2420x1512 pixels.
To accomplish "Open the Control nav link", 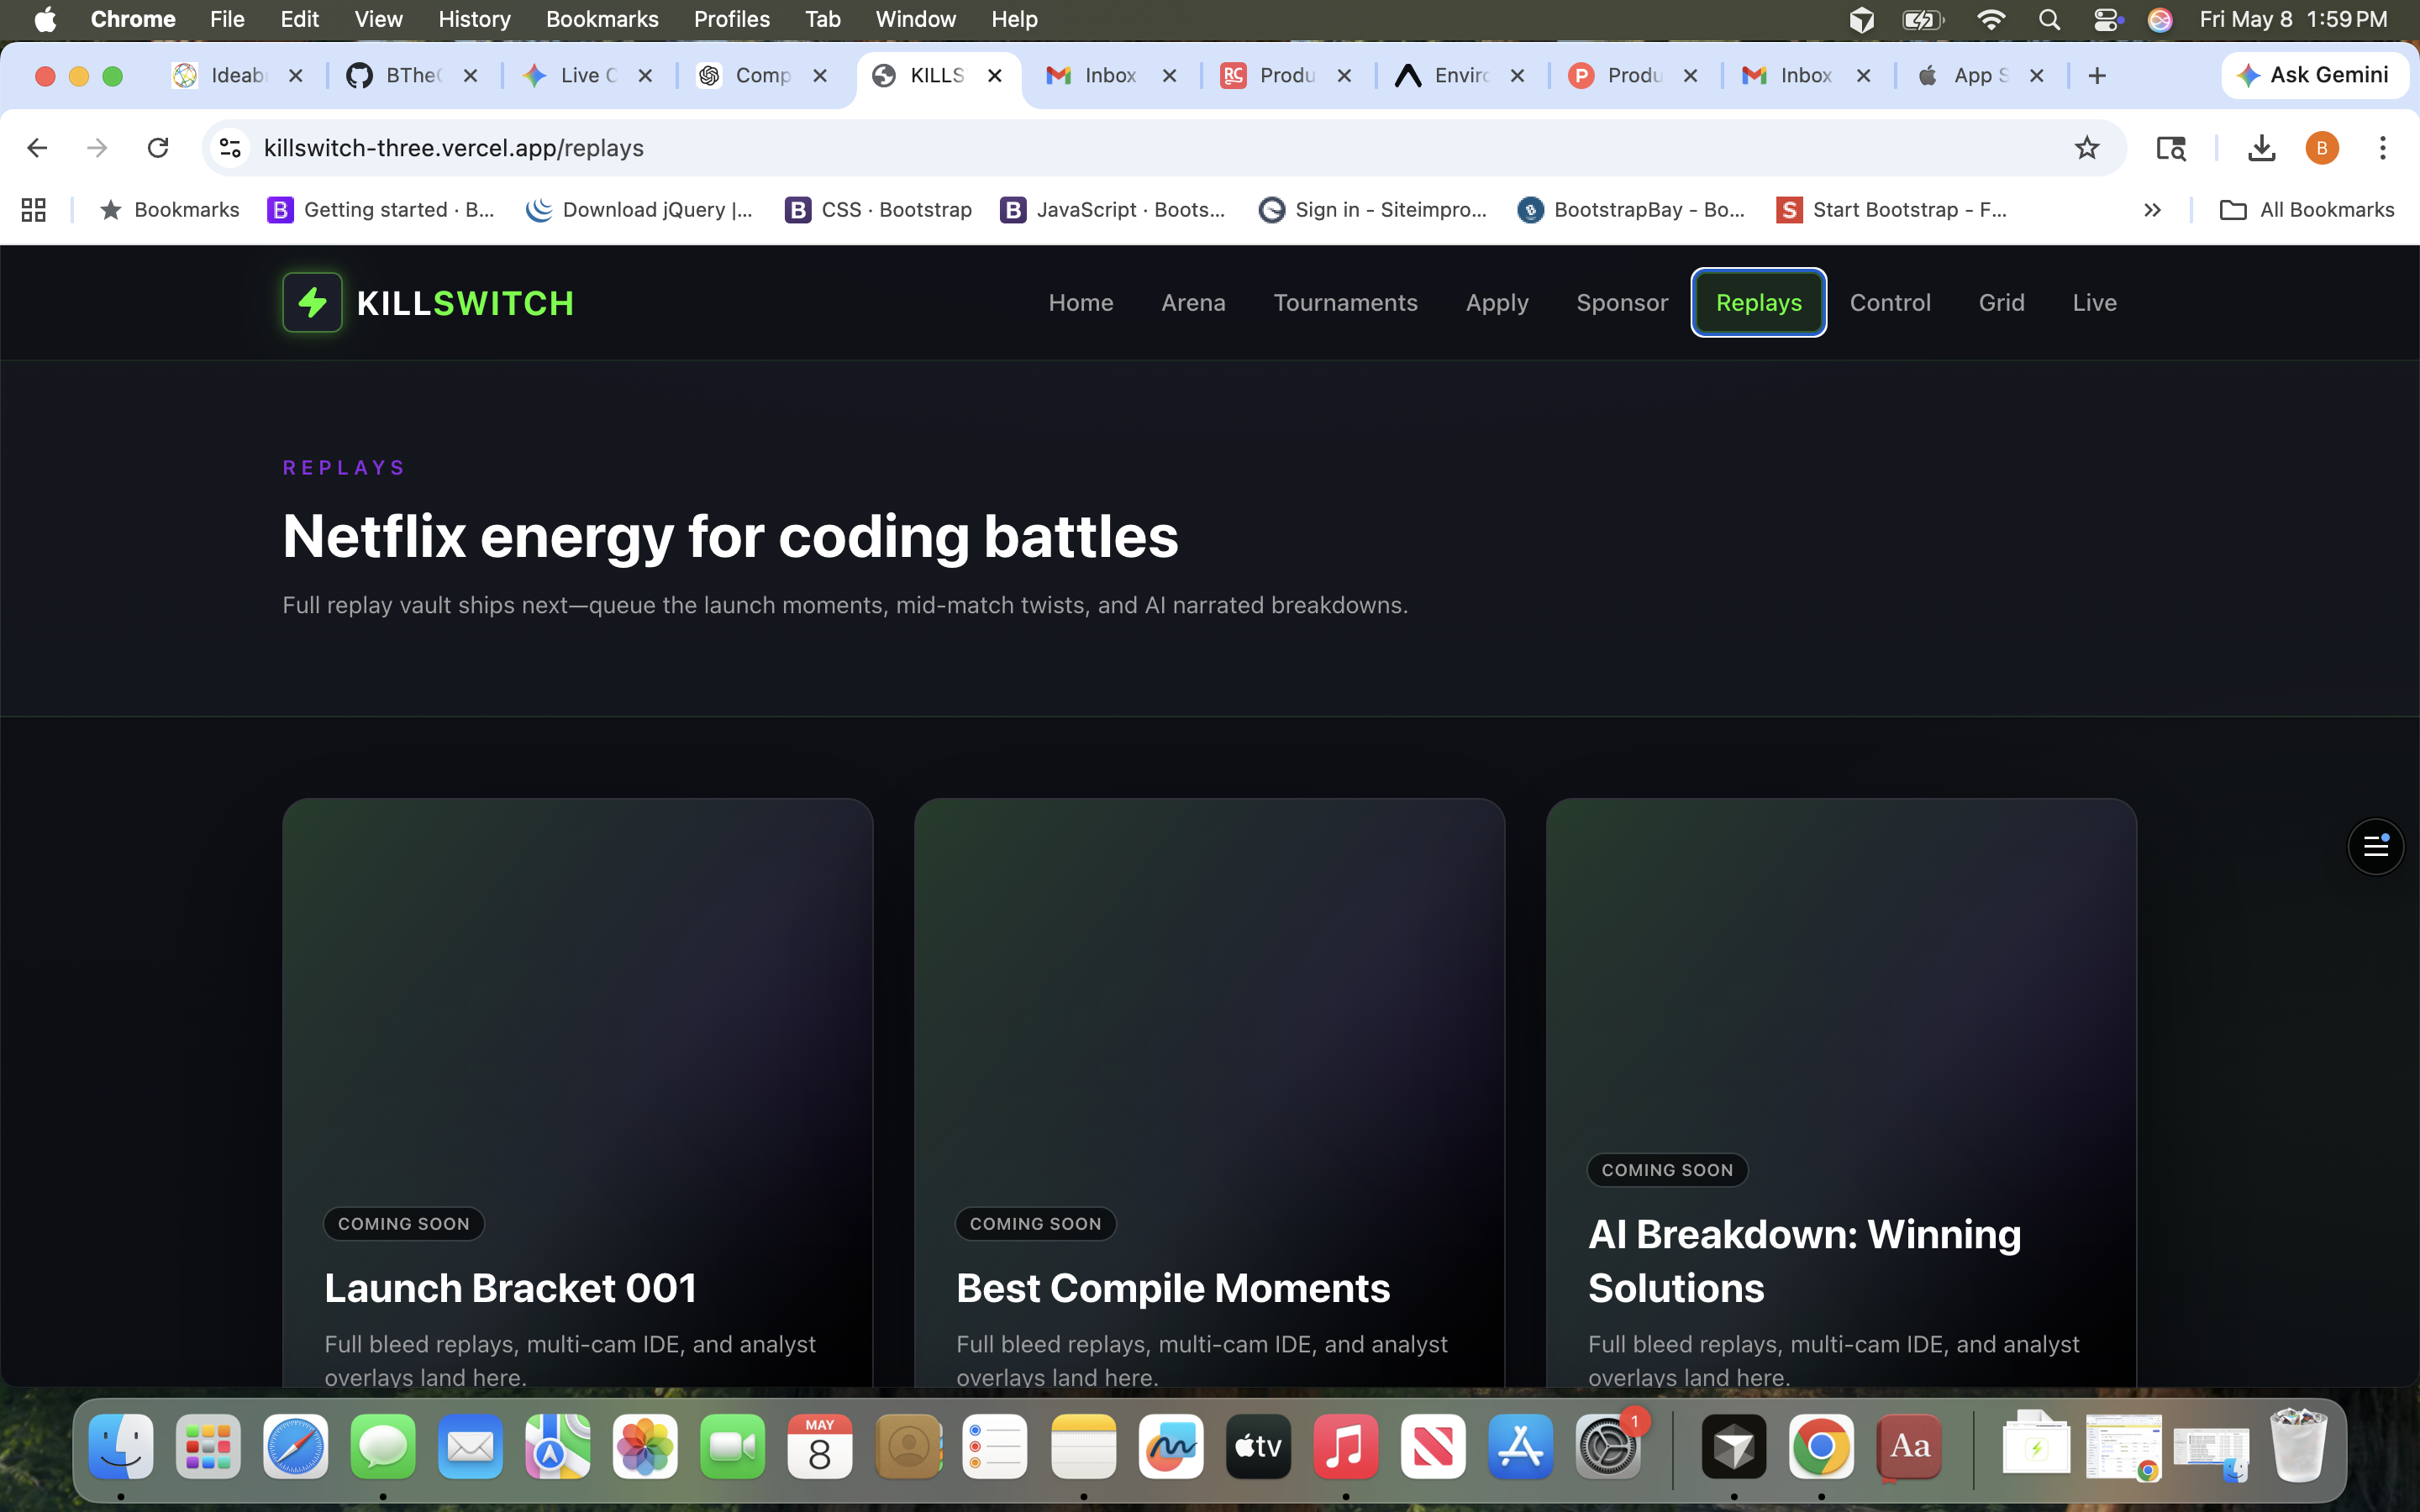I will coord(1890,302).
